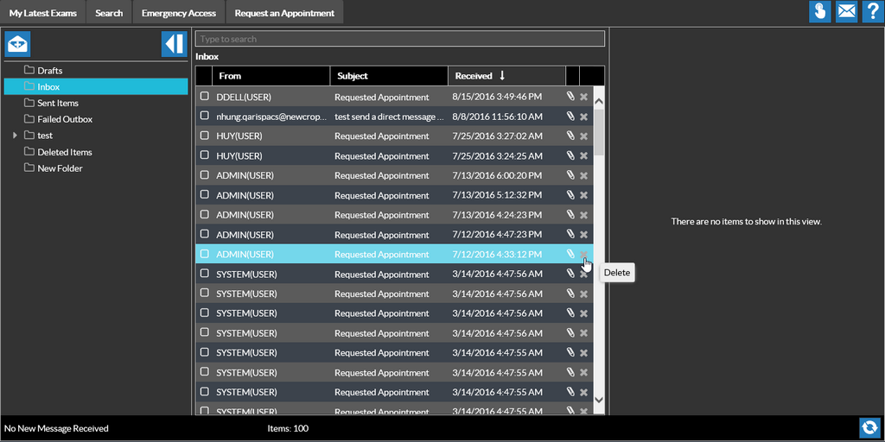Delete the ADMIN message from 7/12/2016 4:33:12 PM
The image size is (885, 442).
[x=583, y=255]
